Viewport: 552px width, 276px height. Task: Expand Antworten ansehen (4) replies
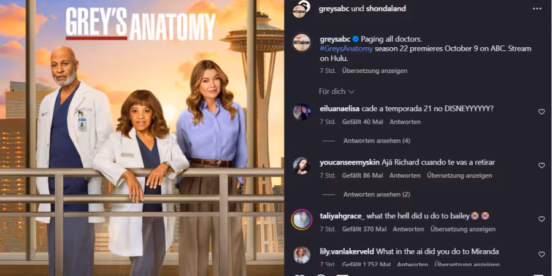[377, 141]
